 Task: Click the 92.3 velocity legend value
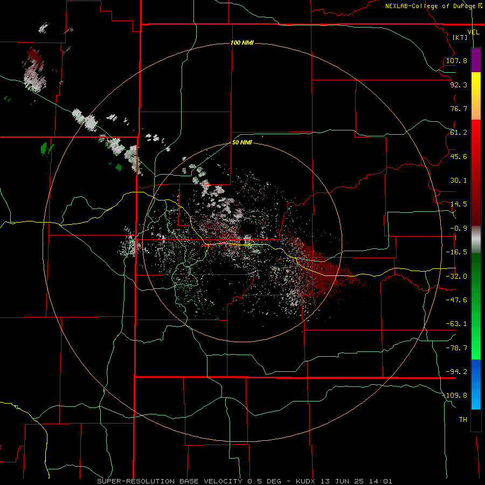pos(459,85)
